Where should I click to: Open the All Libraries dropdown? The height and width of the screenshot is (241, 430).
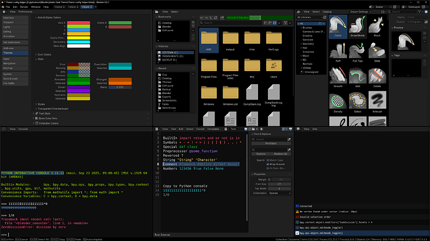pyautogui.click(x=309, y=17)
